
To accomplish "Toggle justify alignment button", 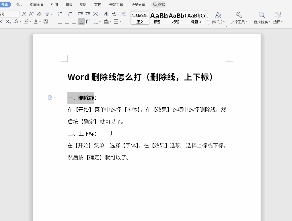I will point(81,21).
